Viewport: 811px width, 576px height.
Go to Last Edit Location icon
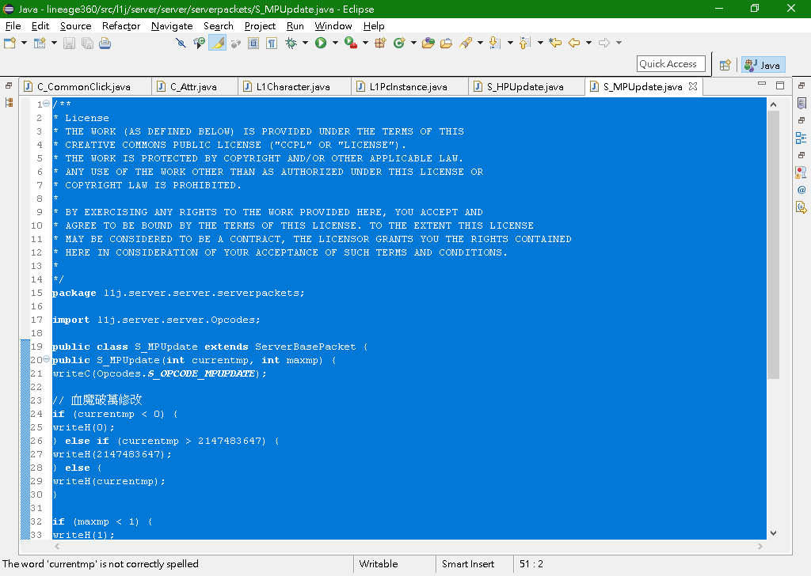click(555, 44)
